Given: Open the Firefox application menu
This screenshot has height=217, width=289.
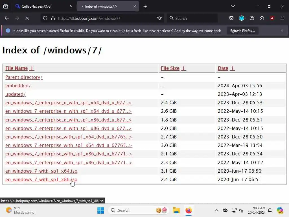Looking at the screenshot, I should point(282,18).
